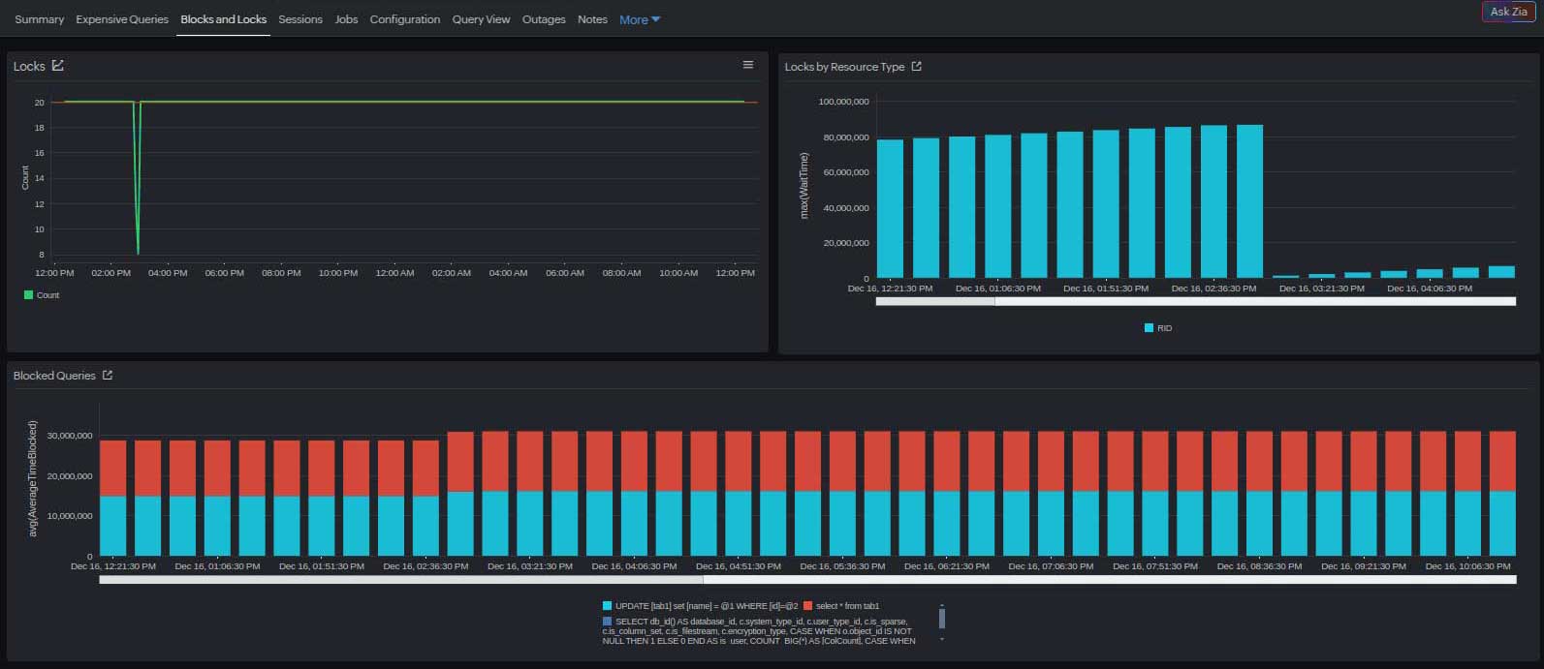Open the Sessions tab
1544x669 pixels.
tap(299, 19)
